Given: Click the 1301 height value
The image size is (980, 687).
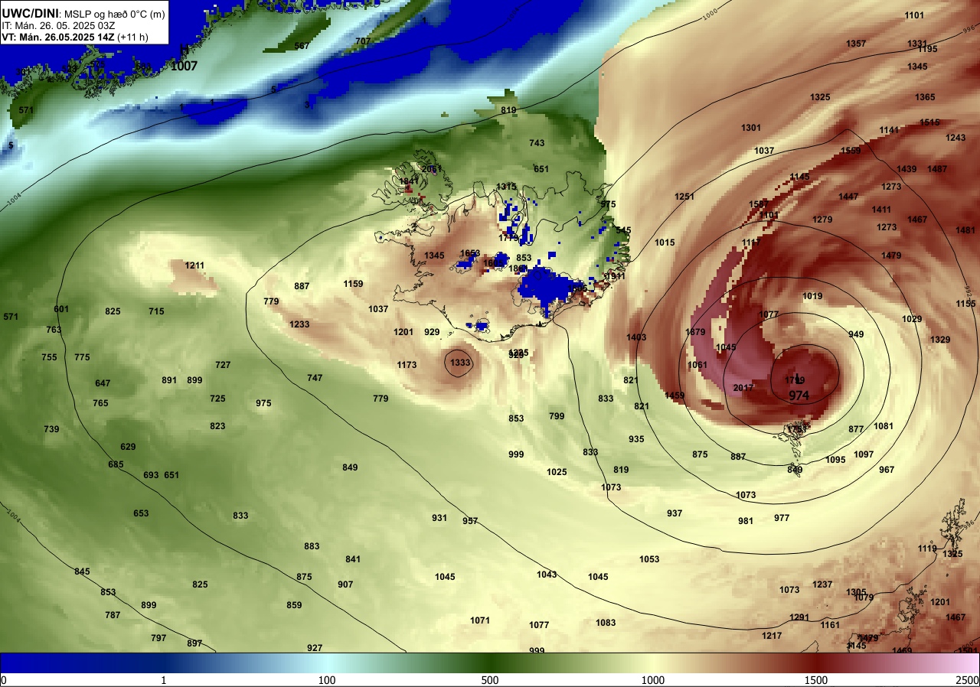Looking at the screenshot, I should (751, 128).
